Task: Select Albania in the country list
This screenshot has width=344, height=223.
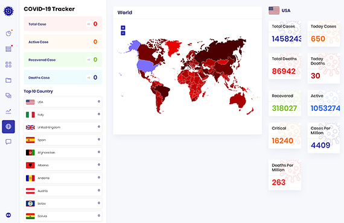Action: [x=63, y=165]
